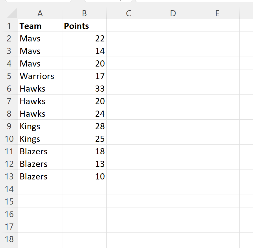Select the Team header cell
The width and height of the screenshot is (253, 248).
coord(40,26)
